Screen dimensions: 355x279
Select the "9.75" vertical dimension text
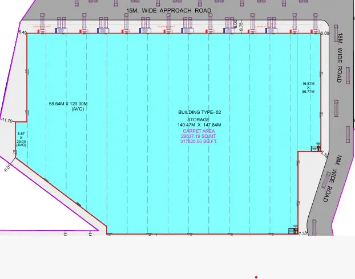[x=241, y=26]
